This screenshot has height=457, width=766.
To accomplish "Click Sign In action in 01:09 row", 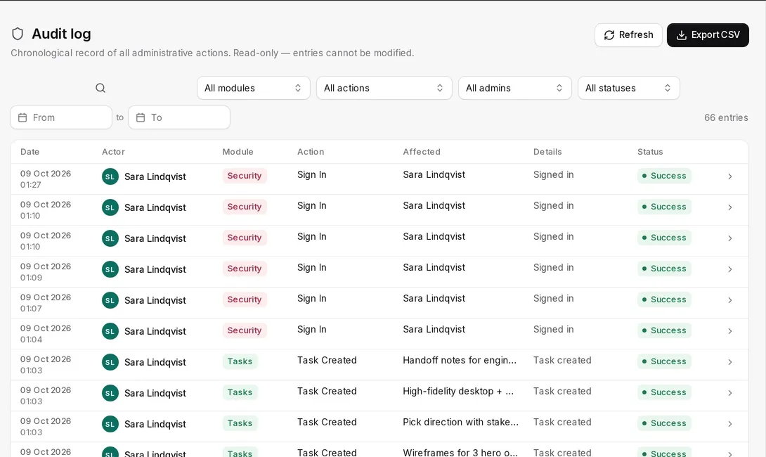I will [x=312, y=268].
